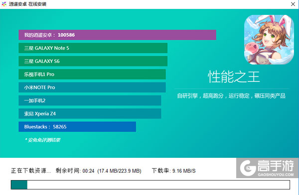Select the 小米NOTE Pro bar
This screenshot has height=195, width=299.
(92, 87)
